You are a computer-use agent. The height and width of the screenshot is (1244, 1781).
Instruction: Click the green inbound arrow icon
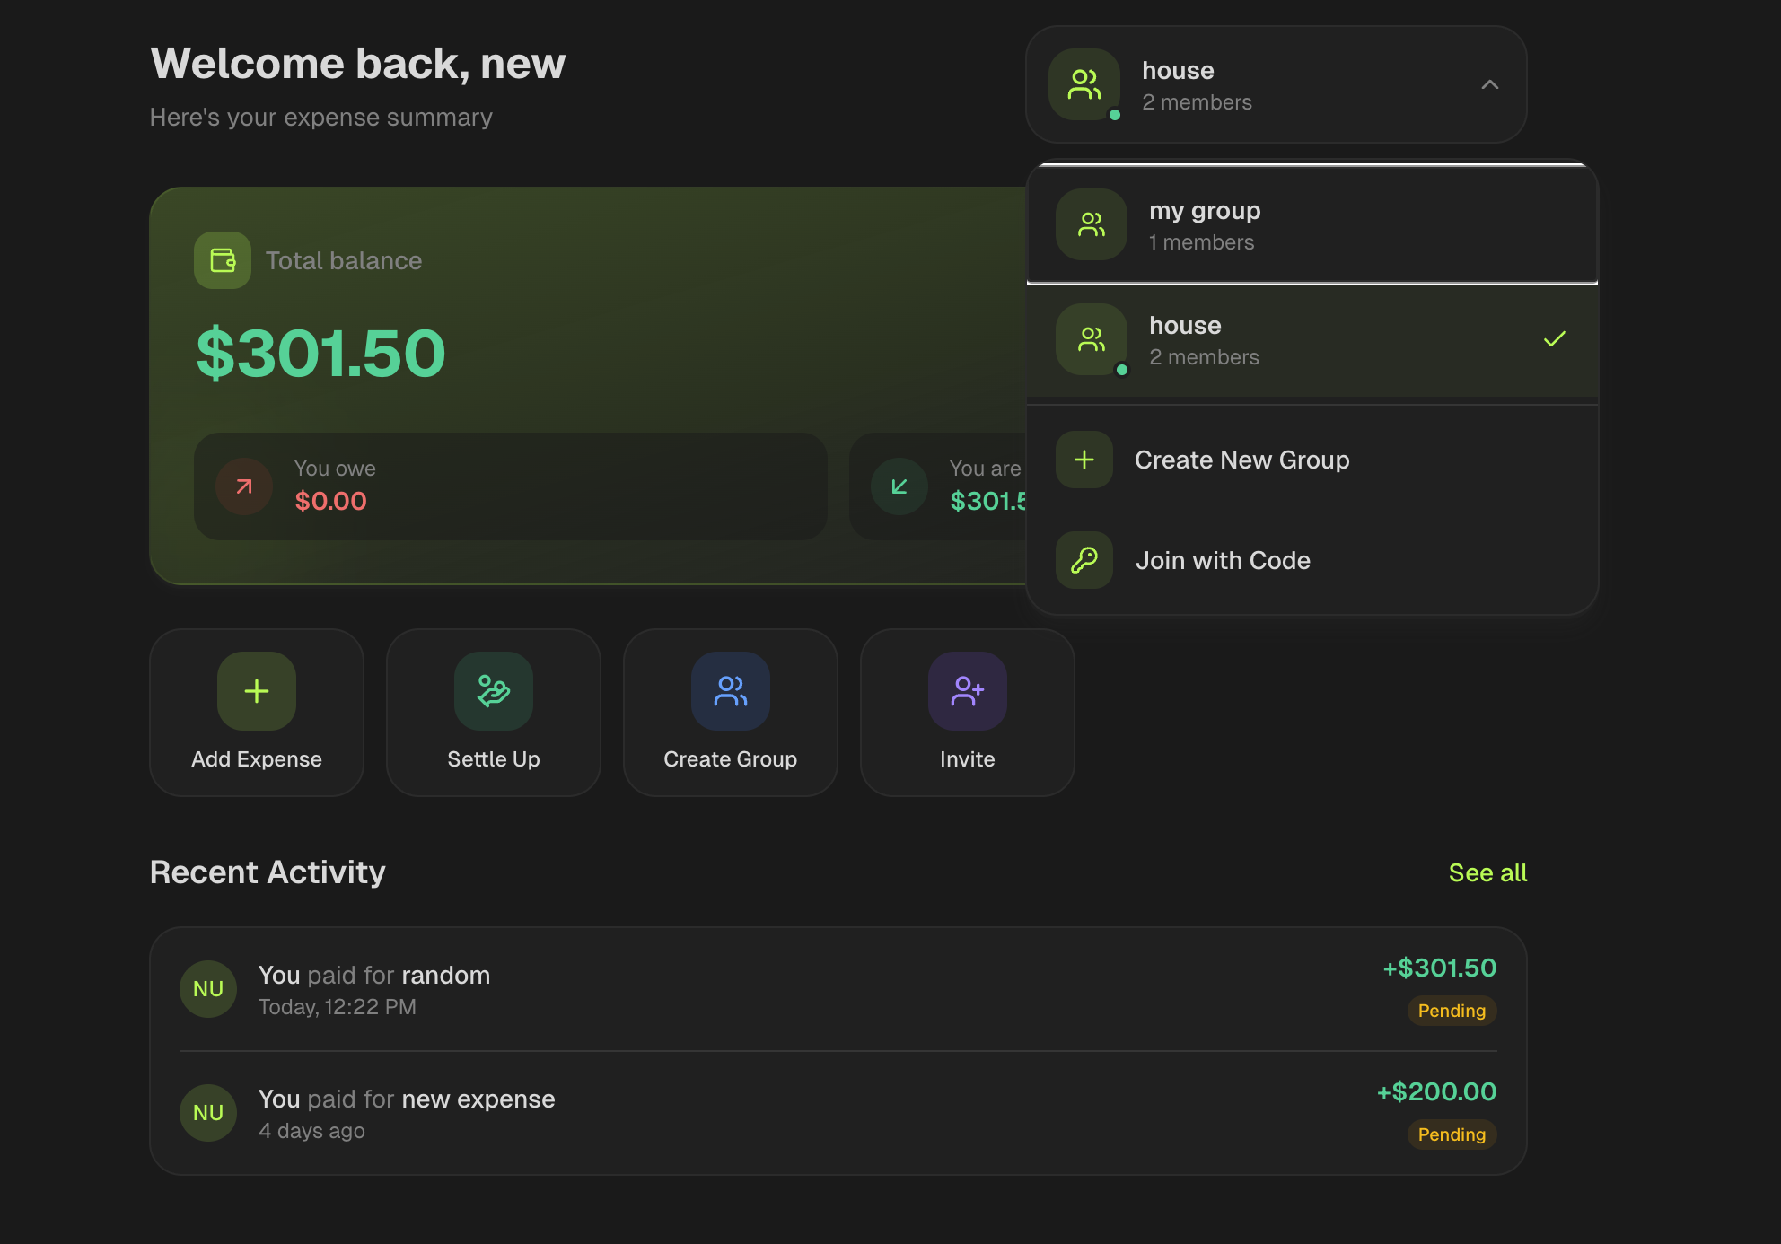[x=899, y=486]
